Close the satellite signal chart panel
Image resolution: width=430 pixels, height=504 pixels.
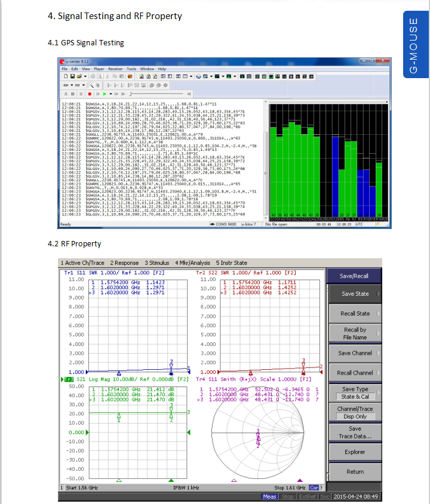pyautogui.click(x=386, y=102)
